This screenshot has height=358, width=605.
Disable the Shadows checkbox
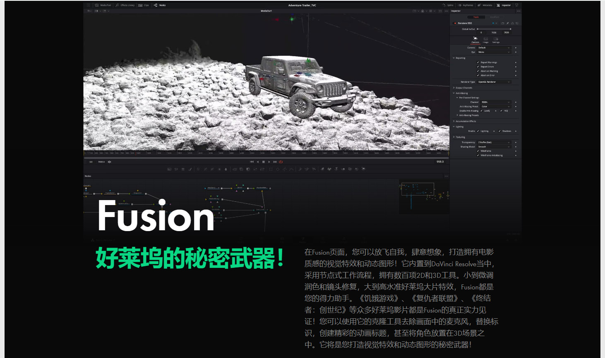pos(499,131)
